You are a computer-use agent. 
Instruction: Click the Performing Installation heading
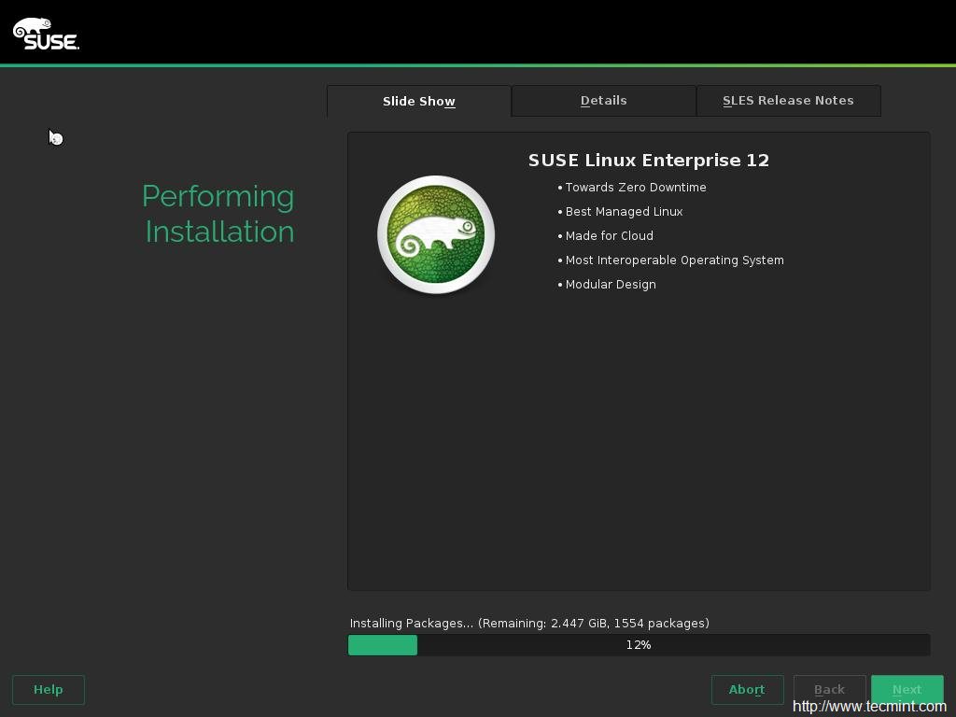click(x=218, y=214)
